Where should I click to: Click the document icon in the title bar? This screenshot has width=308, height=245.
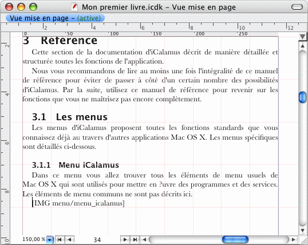click(74, 7)
